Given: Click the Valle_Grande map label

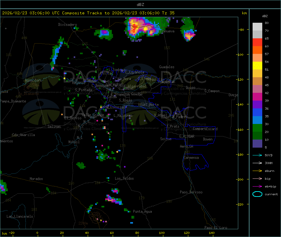Looking at the screenshot, I should coord(93,115).
